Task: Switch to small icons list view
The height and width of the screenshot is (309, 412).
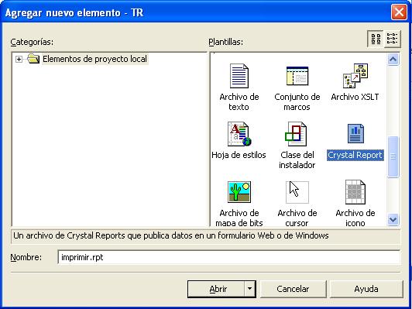Action: 392,39
